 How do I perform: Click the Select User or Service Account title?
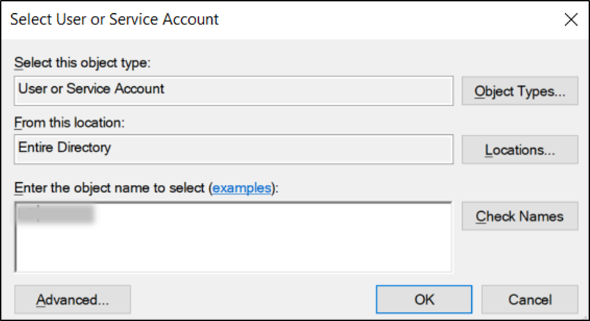[x=115, y=19]
